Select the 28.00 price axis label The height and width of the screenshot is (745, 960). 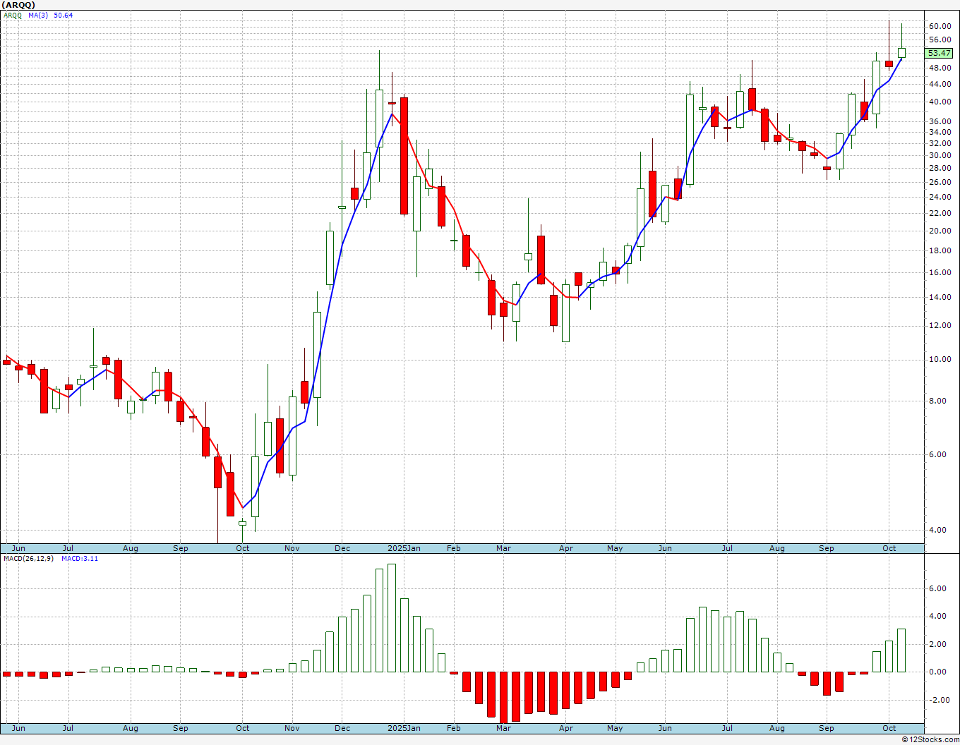click(940, 168)
